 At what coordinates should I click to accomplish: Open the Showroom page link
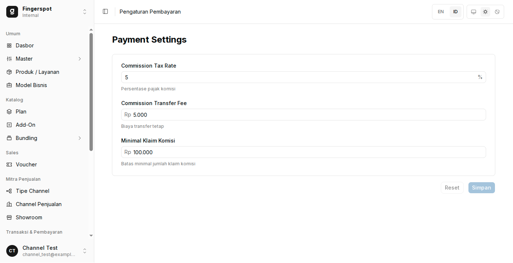[44, 217]
